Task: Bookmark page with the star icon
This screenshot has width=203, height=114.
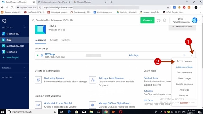Action: pyautogui.click(x=168, y=8)
